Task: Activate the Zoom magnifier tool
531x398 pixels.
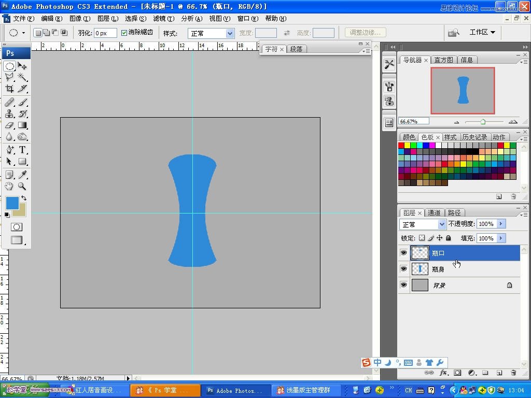Action: 22,186
